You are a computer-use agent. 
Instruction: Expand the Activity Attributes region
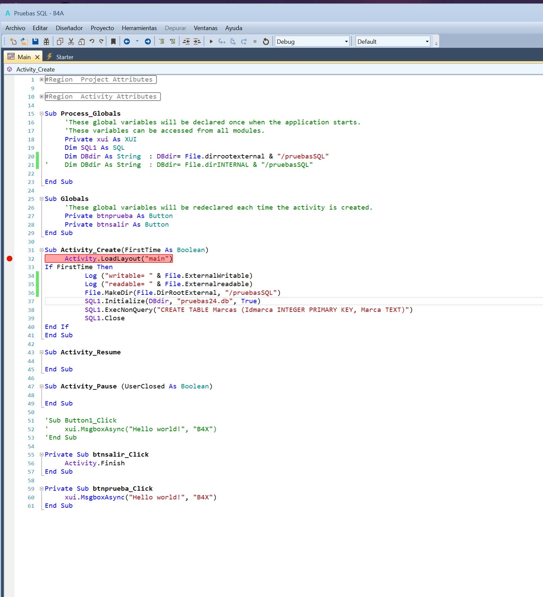coord(42,97)
